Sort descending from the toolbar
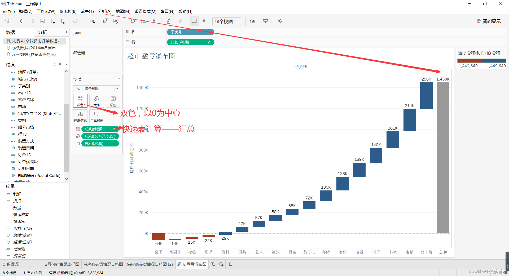509x276 pixels. tap(154, 21)
